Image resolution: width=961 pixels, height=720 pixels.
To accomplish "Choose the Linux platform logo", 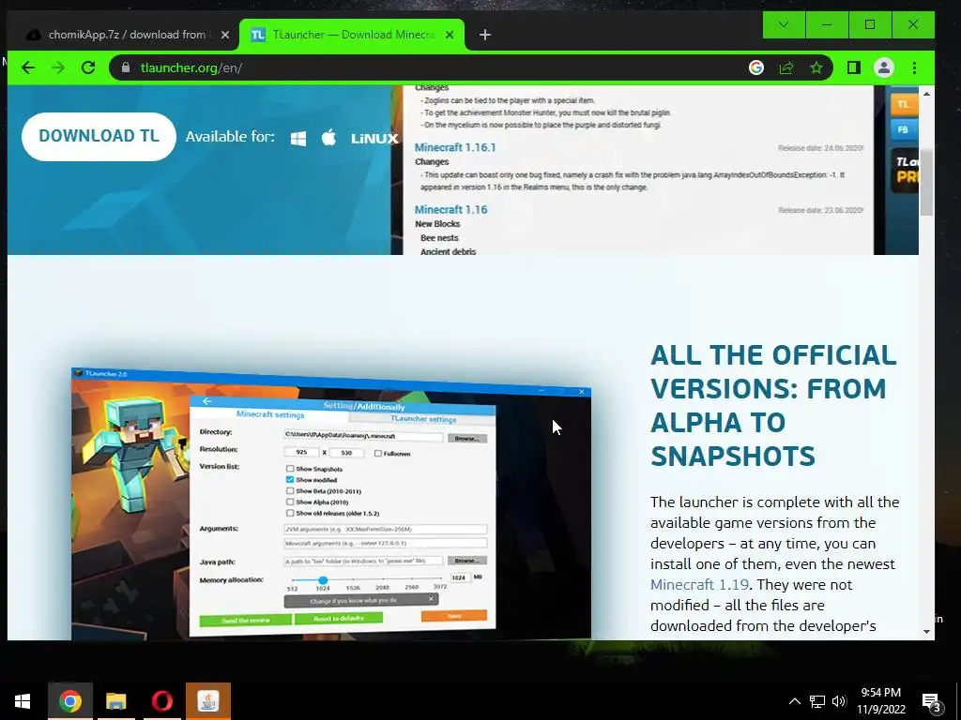I will [374, 139].
